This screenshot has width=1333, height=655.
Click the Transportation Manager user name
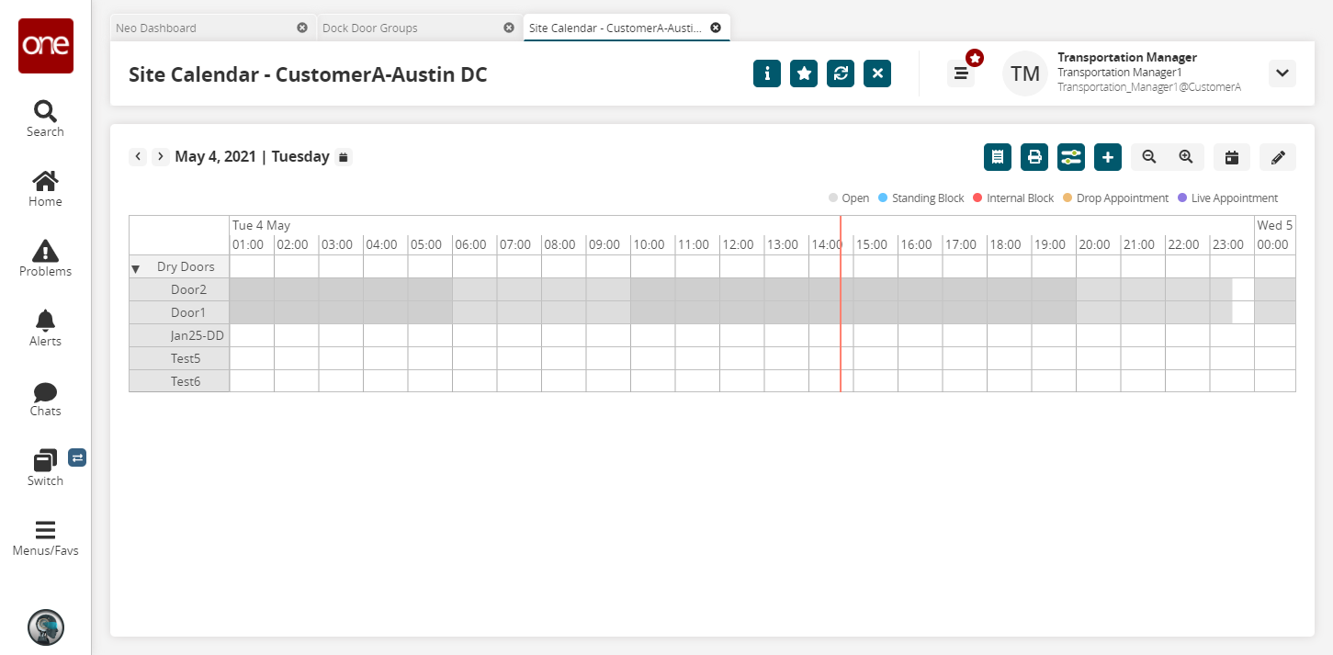(x=1127, y=57)
